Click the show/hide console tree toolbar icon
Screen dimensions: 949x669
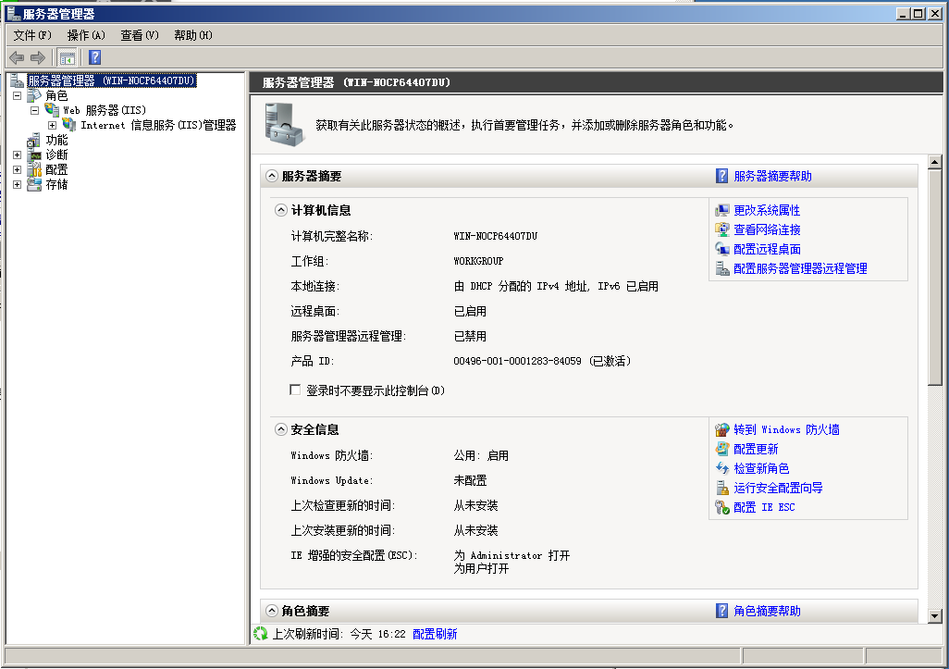[68, 58]
